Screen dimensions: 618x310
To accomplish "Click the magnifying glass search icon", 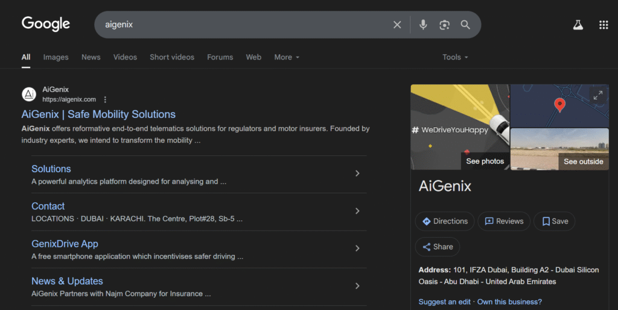I will click(x=465, y=25).
